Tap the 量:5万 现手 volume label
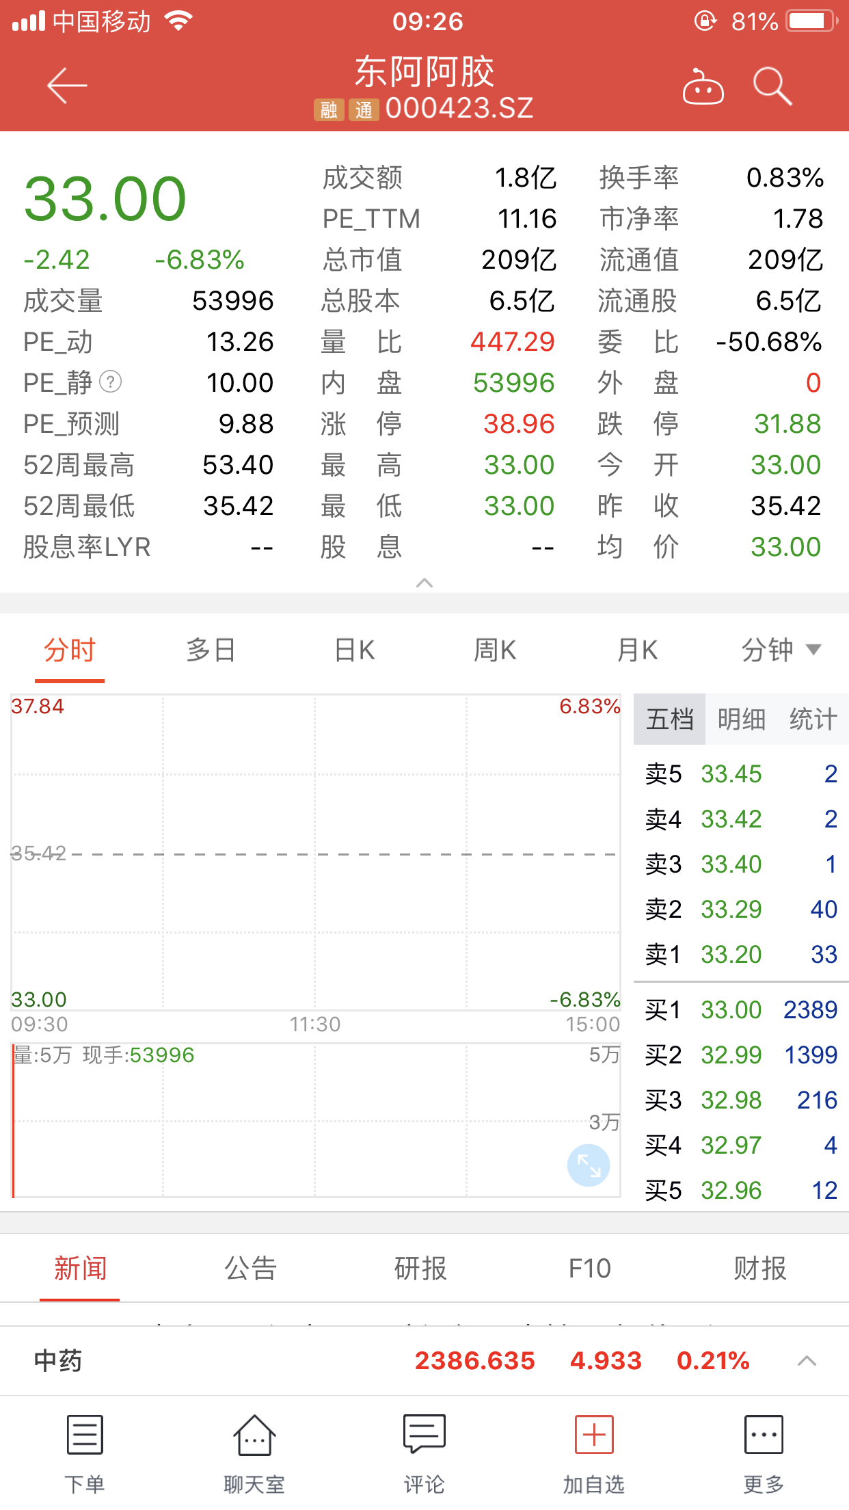849x1510 pixels. (x=104, y=1055)
